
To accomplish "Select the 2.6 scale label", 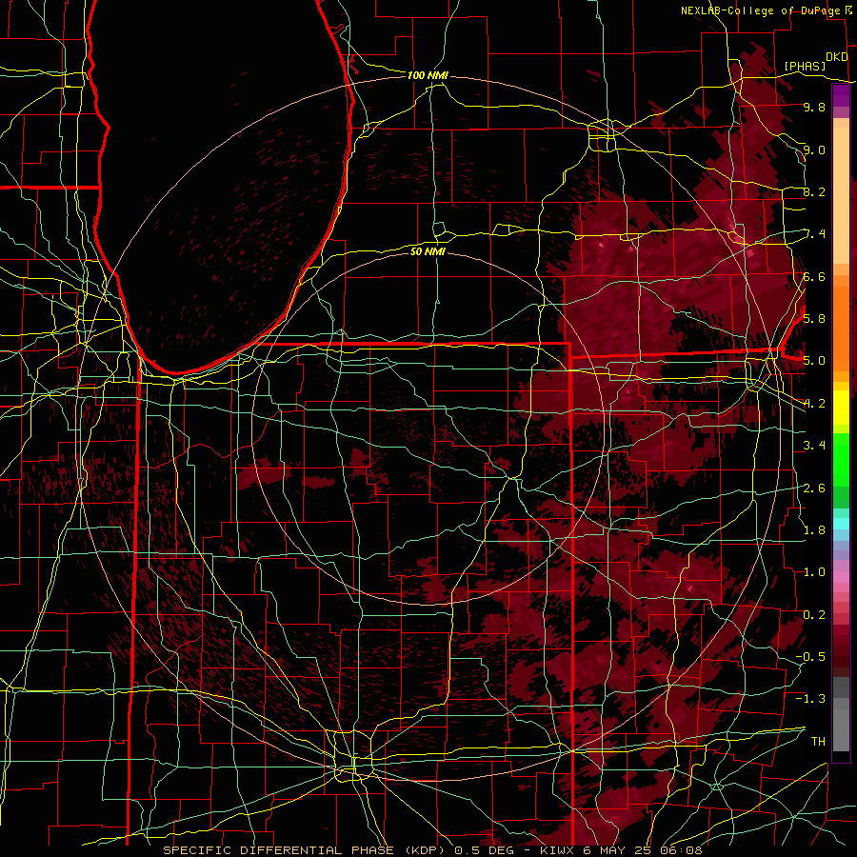I will tap(814, 488).
